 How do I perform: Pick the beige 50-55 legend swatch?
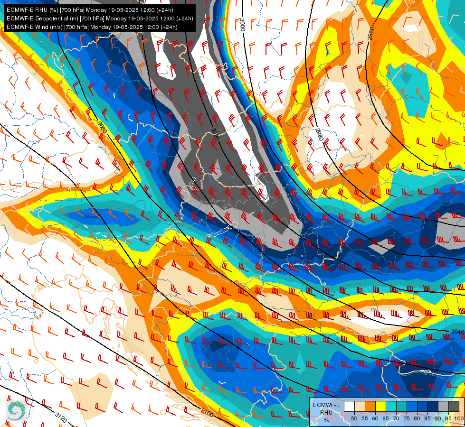pos(360,406)
